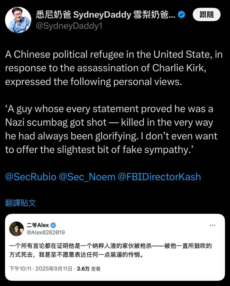This screenshot has height=286, width=230.
Task: Click the first paragraph mentioning Charlie Kirk
Action: coord(114,68)
